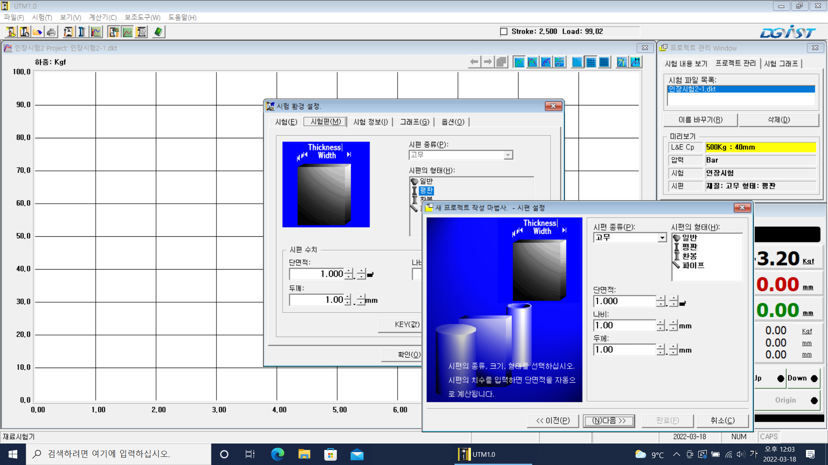Click the 취소(C) button
This screenshot has height=465, width=828.
tap(723, 421)
